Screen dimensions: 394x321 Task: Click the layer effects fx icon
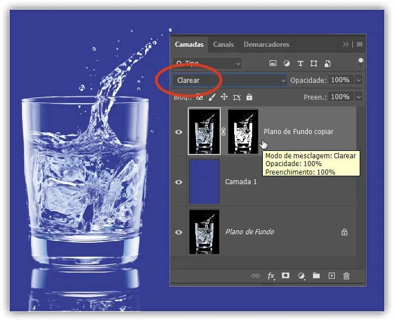click(271, 275)
